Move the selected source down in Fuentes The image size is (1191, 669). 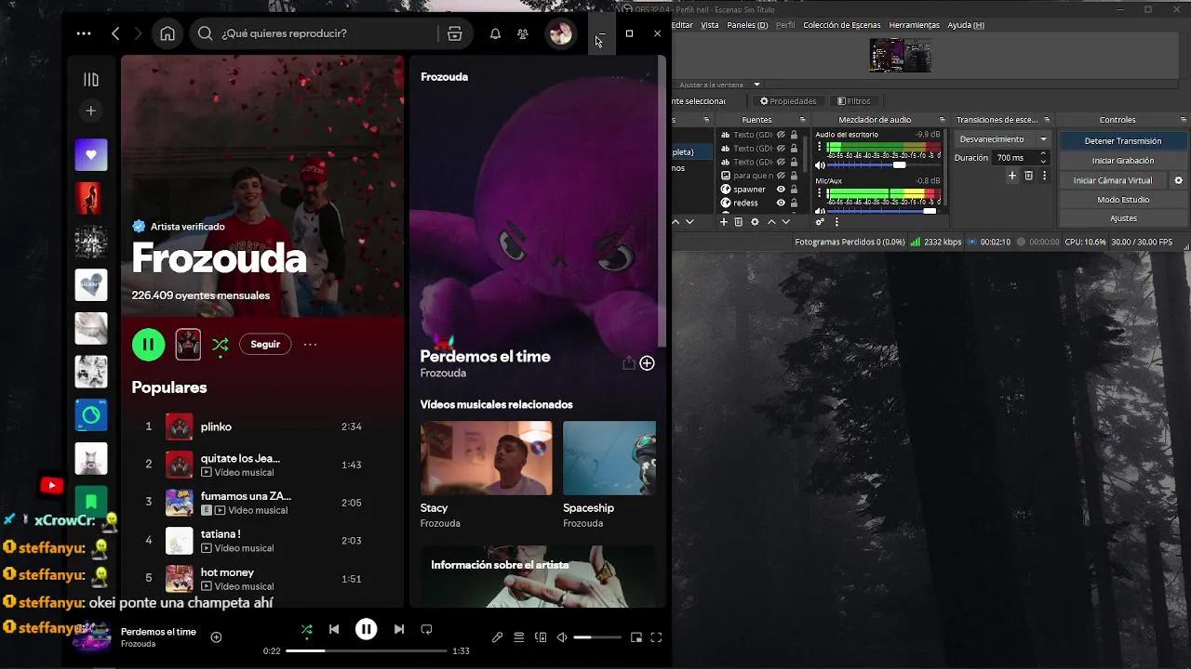(786, 222)
